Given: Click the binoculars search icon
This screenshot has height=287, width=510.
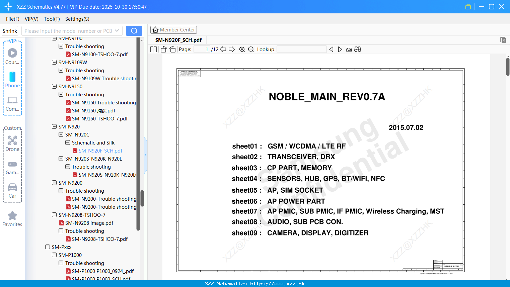Looking at the screenshot, I should click(x=358, y=50).
